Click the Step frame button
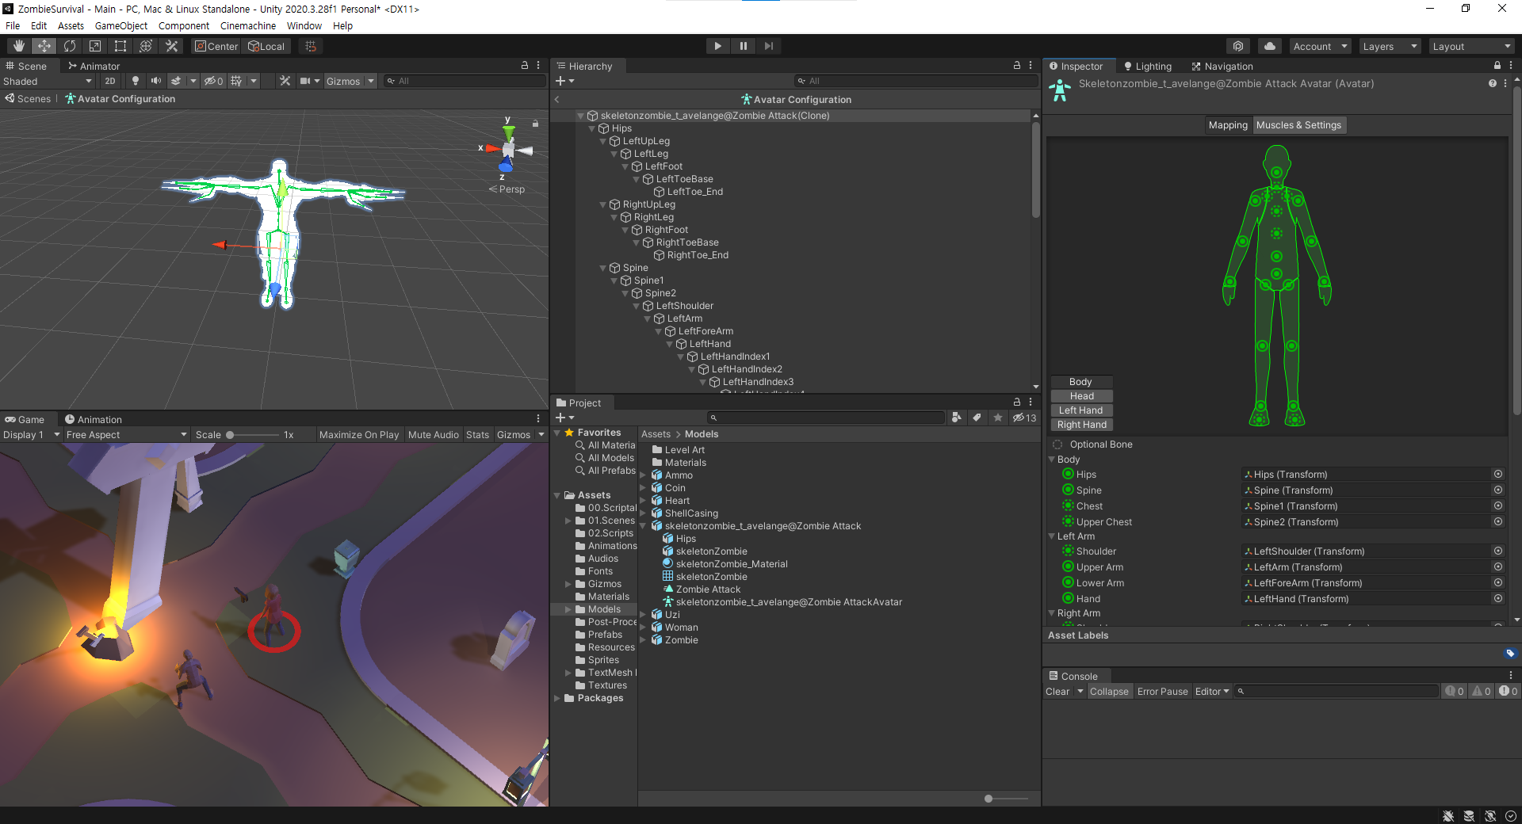The height and width of the screenshot is (824, 1522). [768, 46]
